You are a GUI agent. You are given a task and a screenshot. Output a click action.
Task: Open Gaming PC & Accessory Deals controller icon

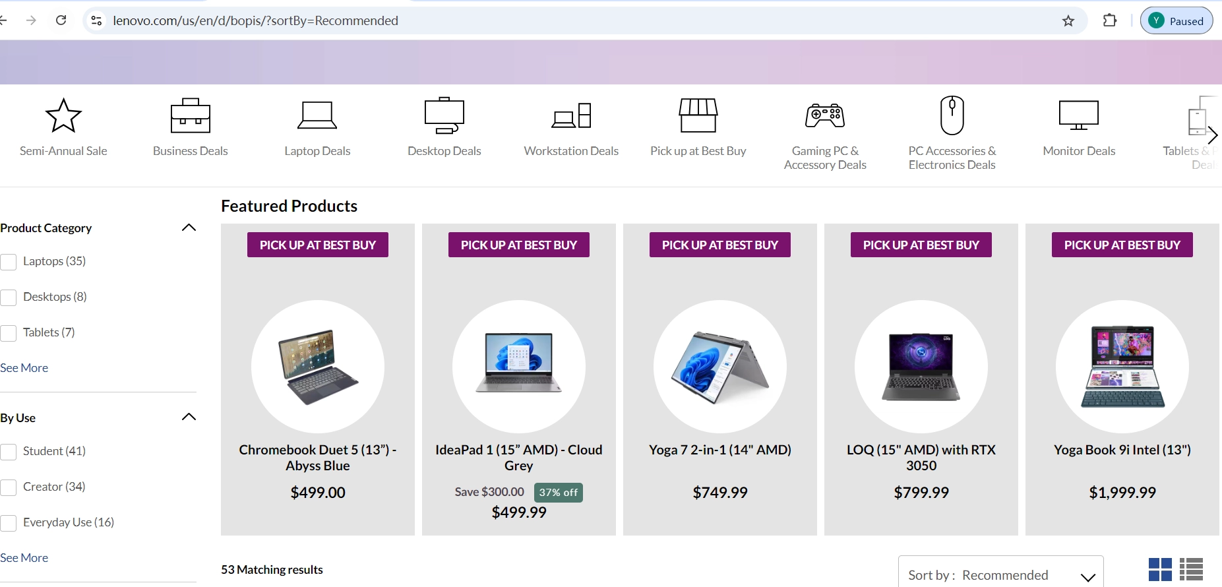click(825, 115)
